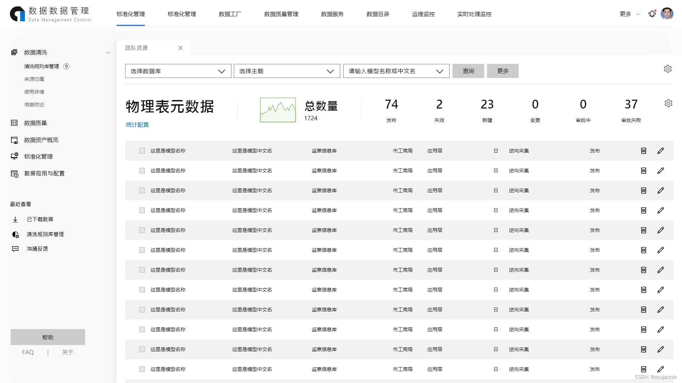The image size is (682, 383).
Task: Open 运维监控 in the top navigation
Action: coord(423,14)
